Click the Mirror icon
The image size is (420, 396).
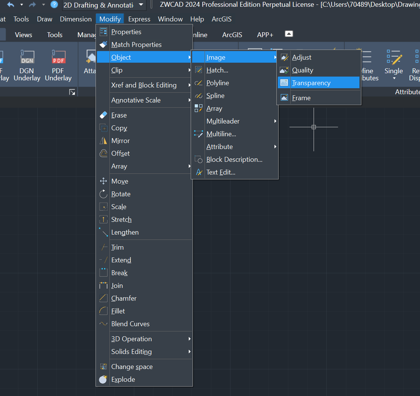(103, 141)
